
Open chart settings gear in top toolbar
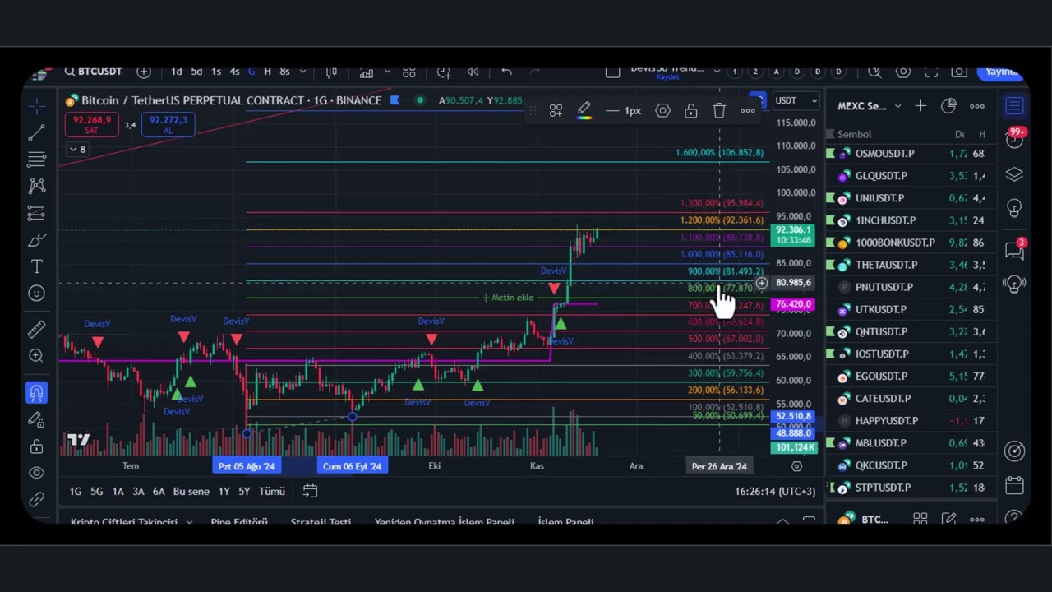coord(902,72)
